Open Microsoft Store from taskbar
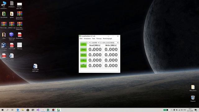199x112 pixels. pyautogui.click(x=28, y=110)
